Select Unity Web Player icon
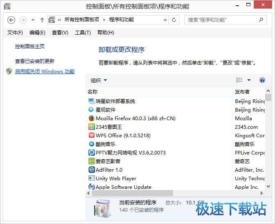Image resolution: width=275 pixels, height=224 pixels. pyautogui.click(x=92, y=178)
